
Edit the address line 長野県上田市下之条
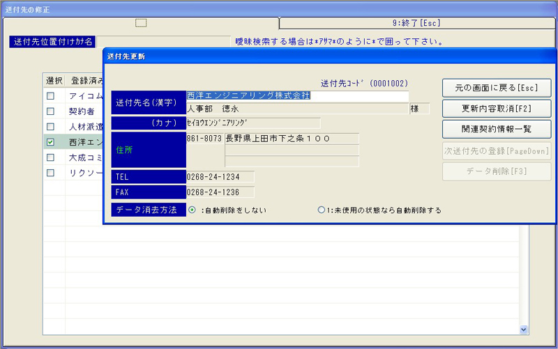tap(291, 139)
